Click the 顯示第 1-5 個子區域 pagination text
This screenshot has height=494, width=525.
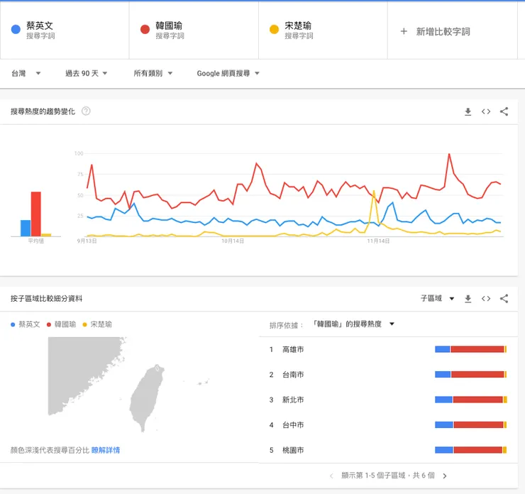point(388,476)
